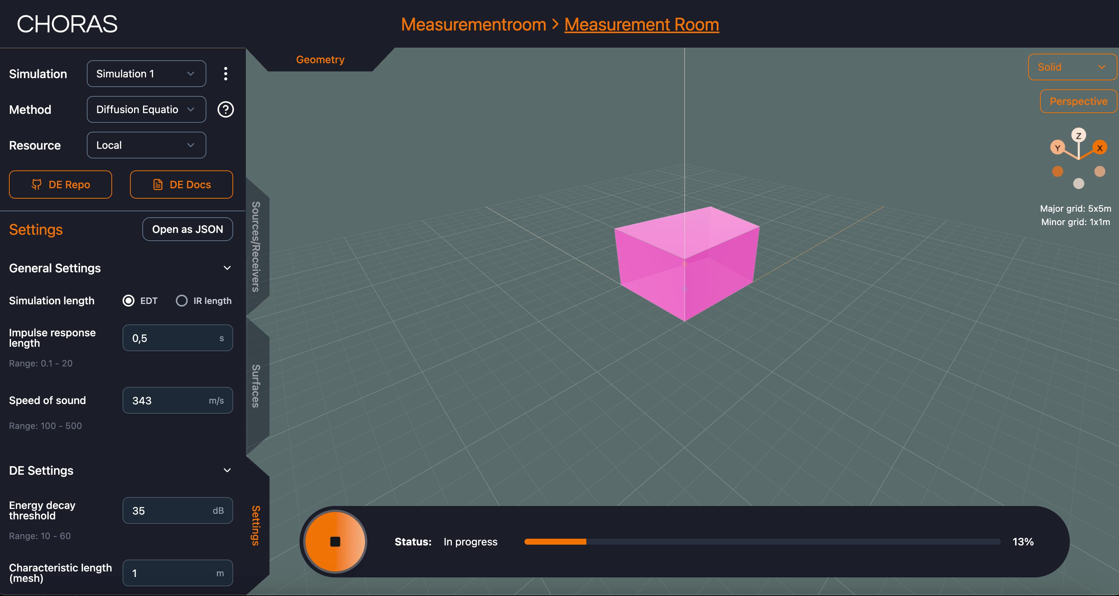The width and height of the screenshot is (1119, 596).
Task: Click the Z axis gizmo handle
Action: 1079,135
